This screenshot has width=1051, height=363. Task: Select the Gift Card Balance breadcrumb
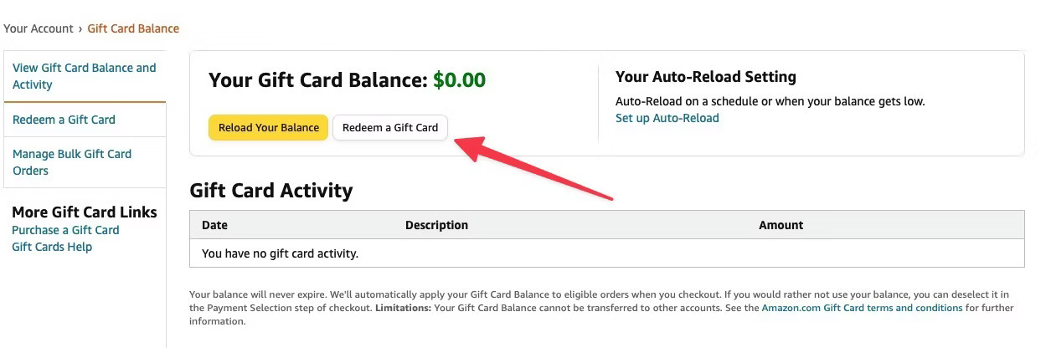(x=133, y=28)
